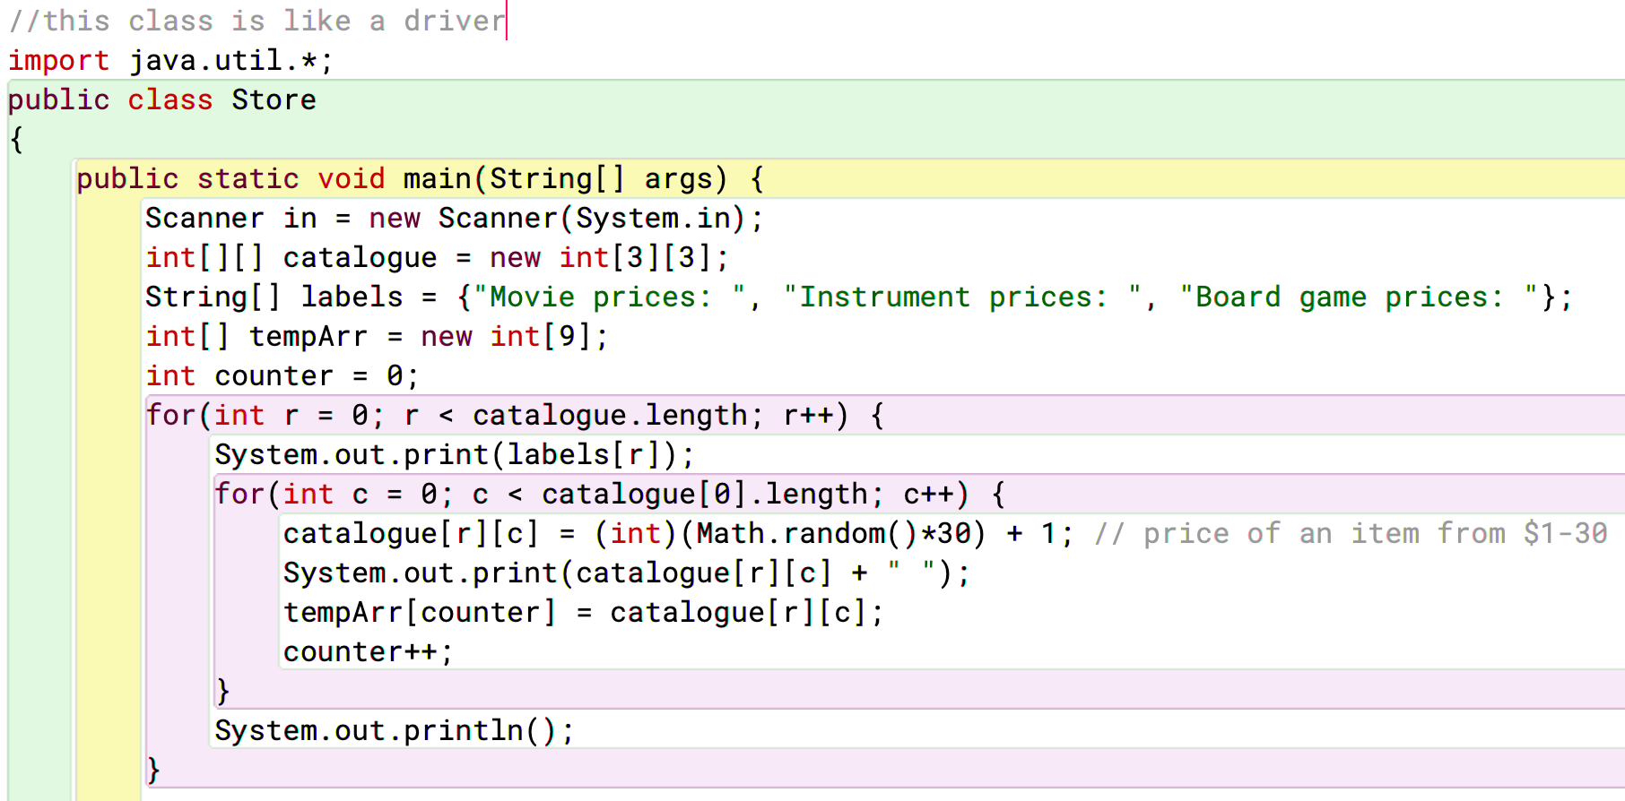Click the counter++ statement
The width and height of the screenshot is (1625, 801).
coord(368,652)
